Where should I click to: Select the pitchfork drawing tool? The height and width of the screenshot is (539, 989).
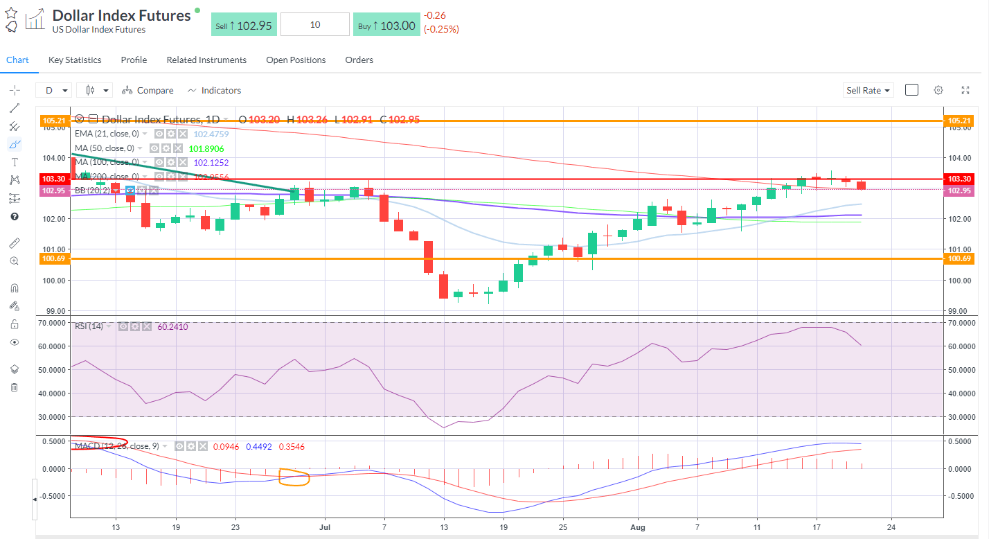coord(14,126)
